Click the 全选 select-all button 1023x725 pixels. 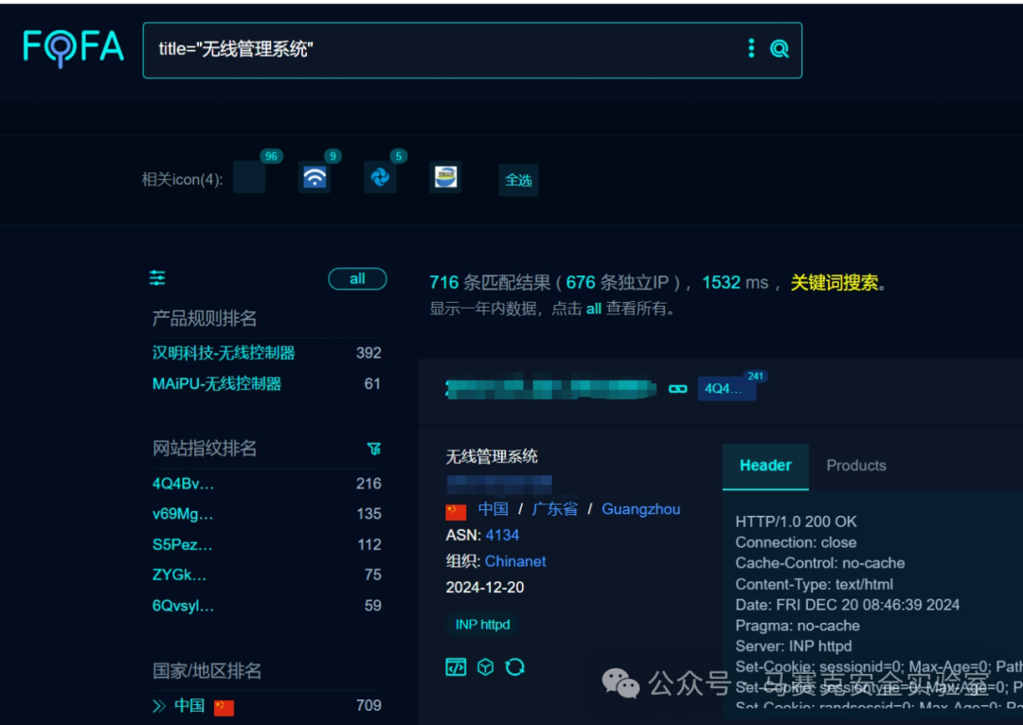point(519,180)
